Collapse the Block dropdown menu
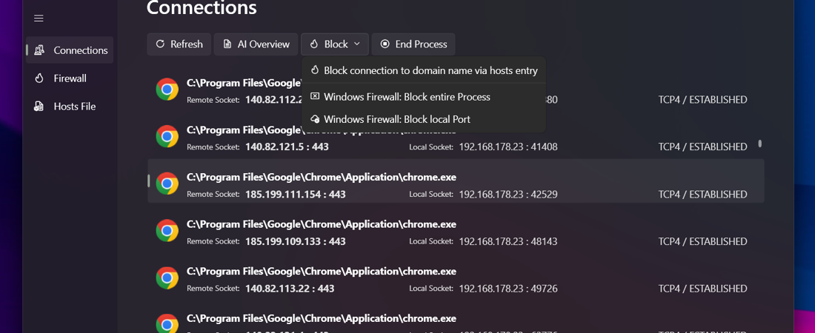The height and width of the screenshot is (333, 815). [334, 44]
